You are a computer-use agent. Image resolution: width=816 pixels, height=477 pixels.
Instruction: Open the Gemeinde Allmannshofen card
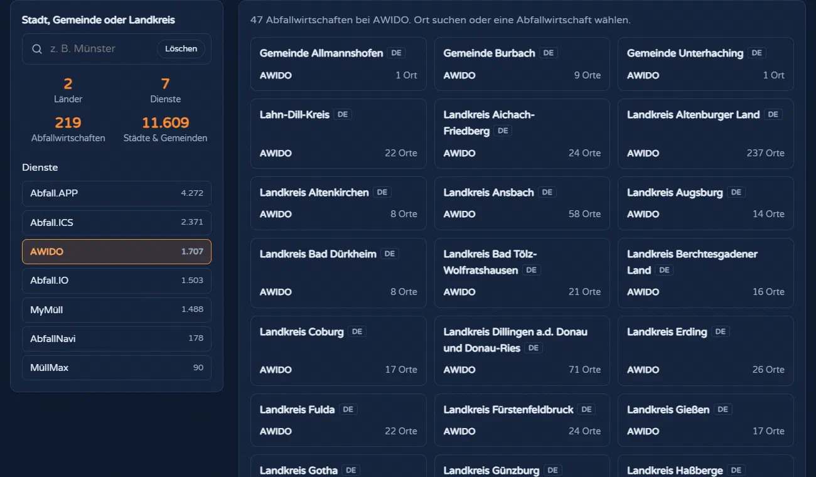click(x=338, y=64)
